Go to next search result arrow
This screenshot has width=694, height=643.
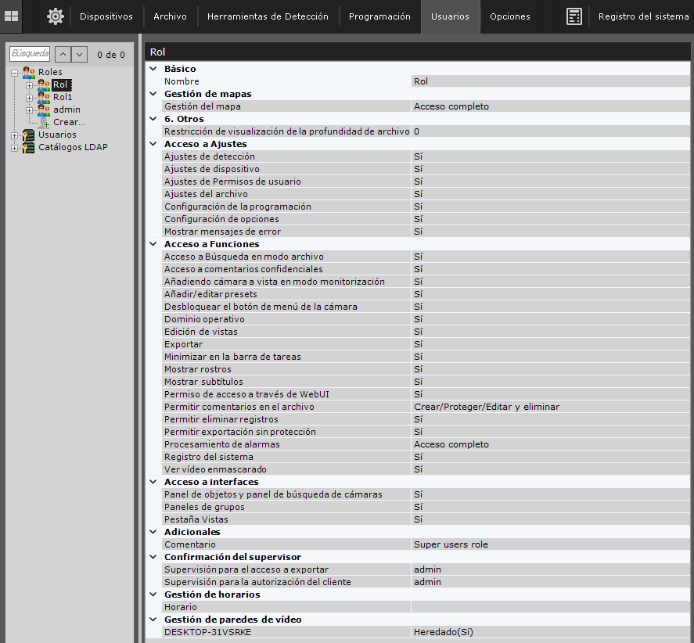tap(79, 54)
